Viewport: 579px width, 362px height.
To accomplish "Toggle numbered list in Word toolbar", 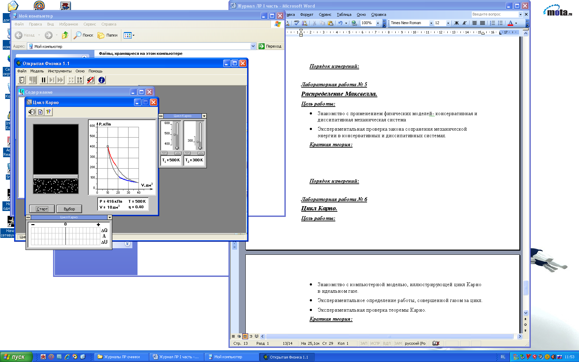I will pos(492,23).
